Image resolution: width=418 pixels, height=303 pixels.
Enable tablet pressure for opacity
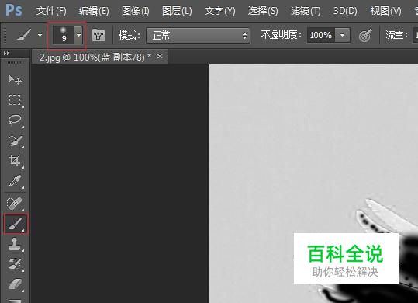click(365, 35)
